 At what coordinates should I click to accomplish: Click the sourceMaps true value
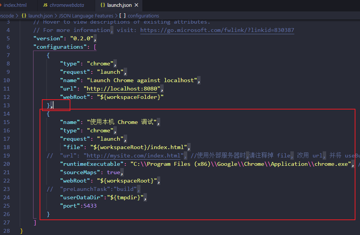114,172
